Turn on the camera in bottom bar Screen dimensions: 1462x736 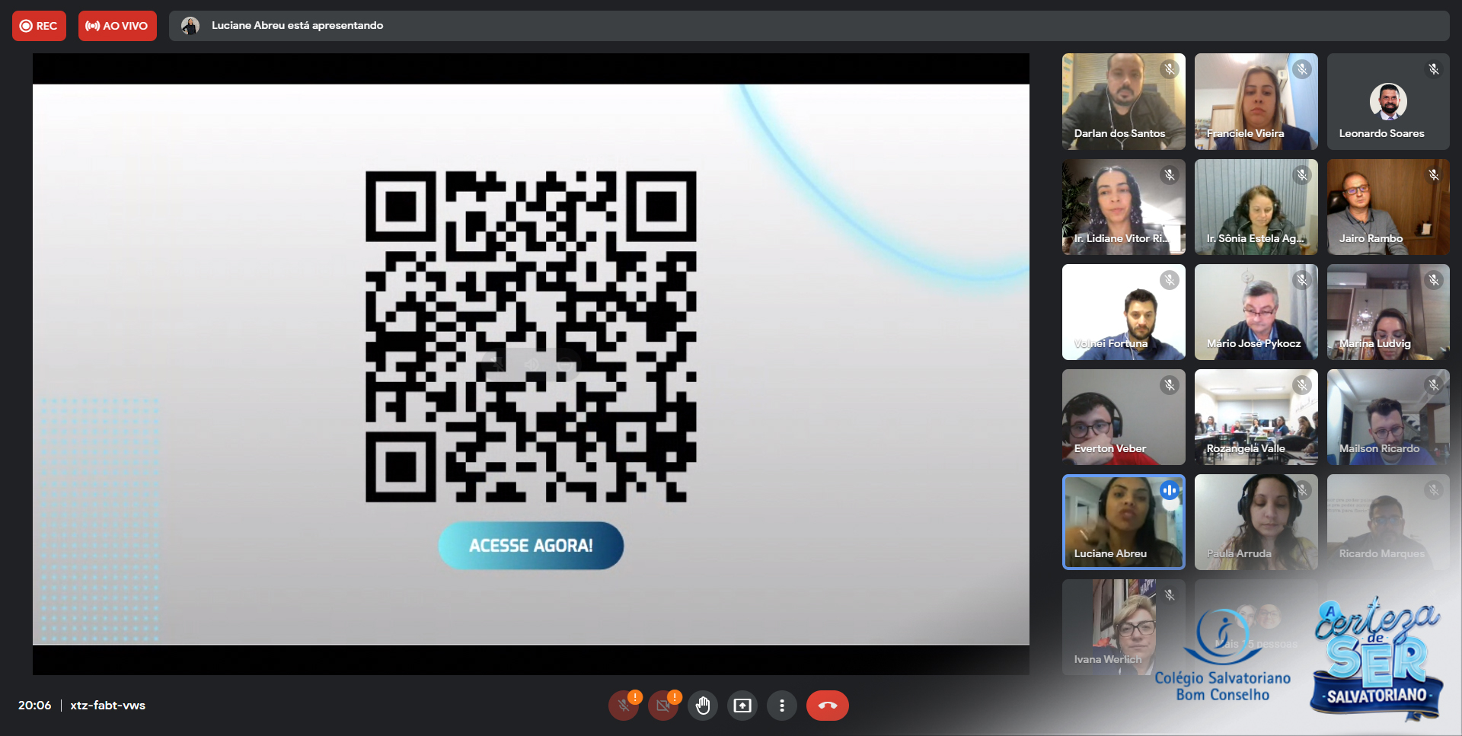663,706
